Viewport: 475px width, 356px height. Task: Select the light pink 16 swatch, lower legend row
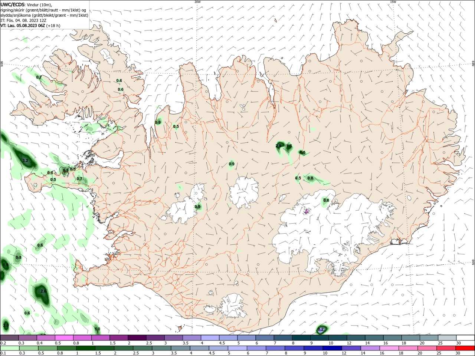click(389, 348)
